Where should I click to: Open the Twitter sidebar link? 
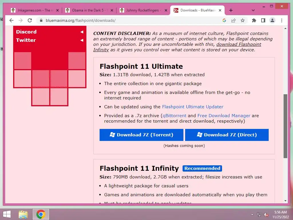(x=26, y=40)
